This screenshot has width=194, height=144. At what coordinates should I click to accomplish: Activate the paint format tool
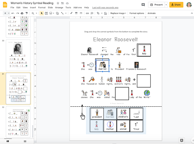pyautogui.click(x=26, y=13)
